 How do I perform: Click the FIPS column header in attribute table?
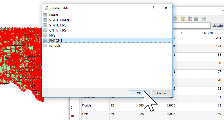click(180, 33)
